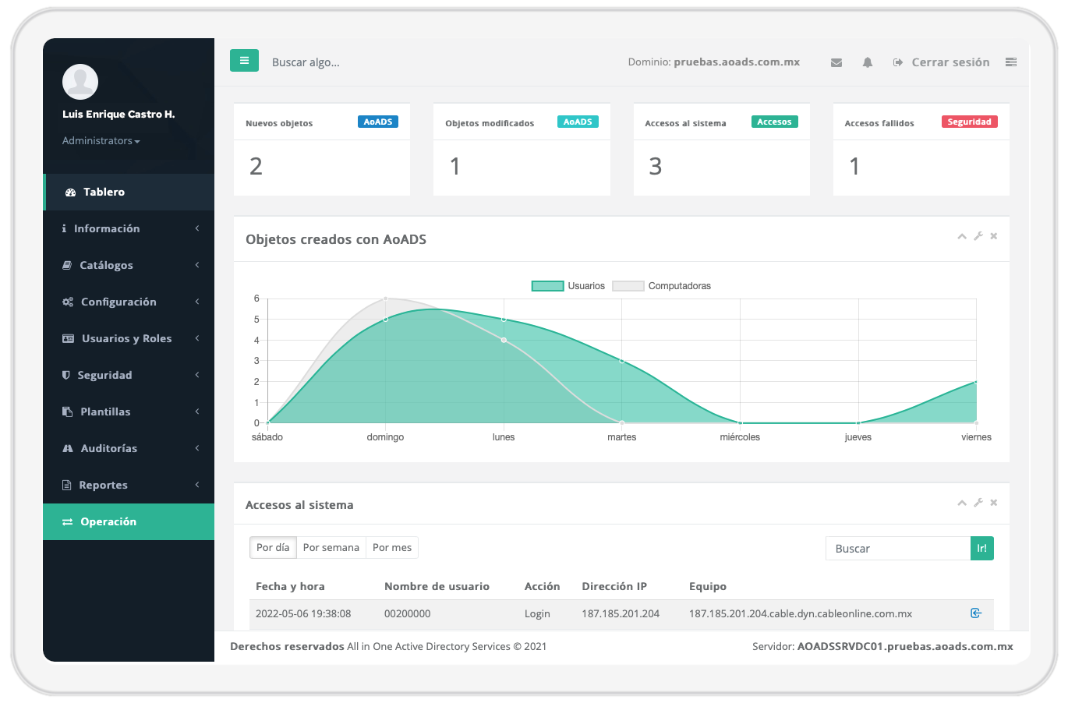Click the red Seguridad badge
This screenshot has width=1068, height=703.
coord(970,122)
